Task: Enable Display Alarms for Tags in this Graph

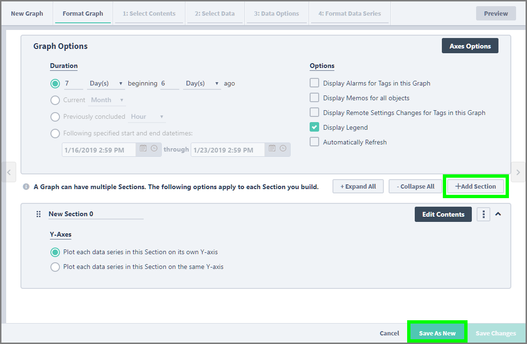Action: click(x=314, y=83)
